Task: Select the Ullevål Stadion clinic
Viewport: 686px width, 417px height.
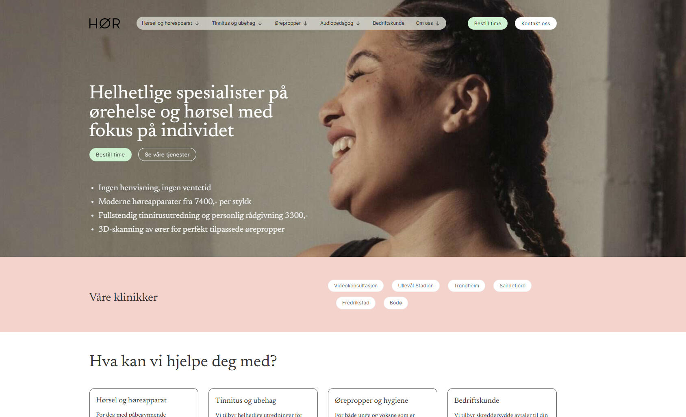Action: 416,286
